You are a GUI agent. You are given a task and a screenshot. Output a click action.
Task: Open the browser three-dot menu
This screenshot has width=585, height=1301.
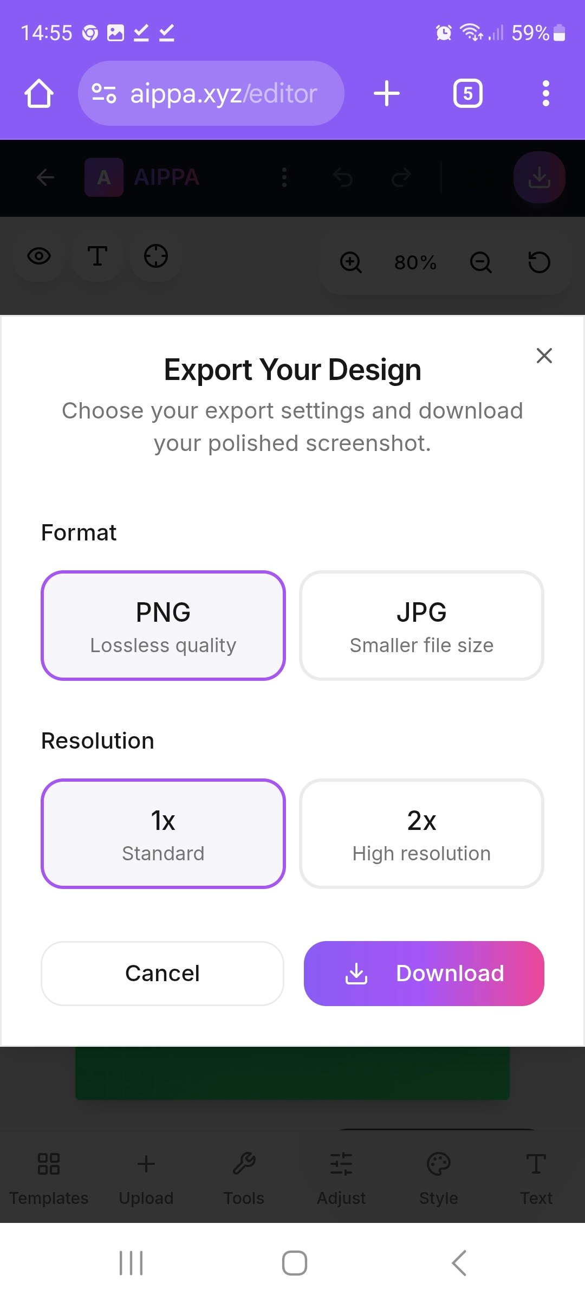546,93
